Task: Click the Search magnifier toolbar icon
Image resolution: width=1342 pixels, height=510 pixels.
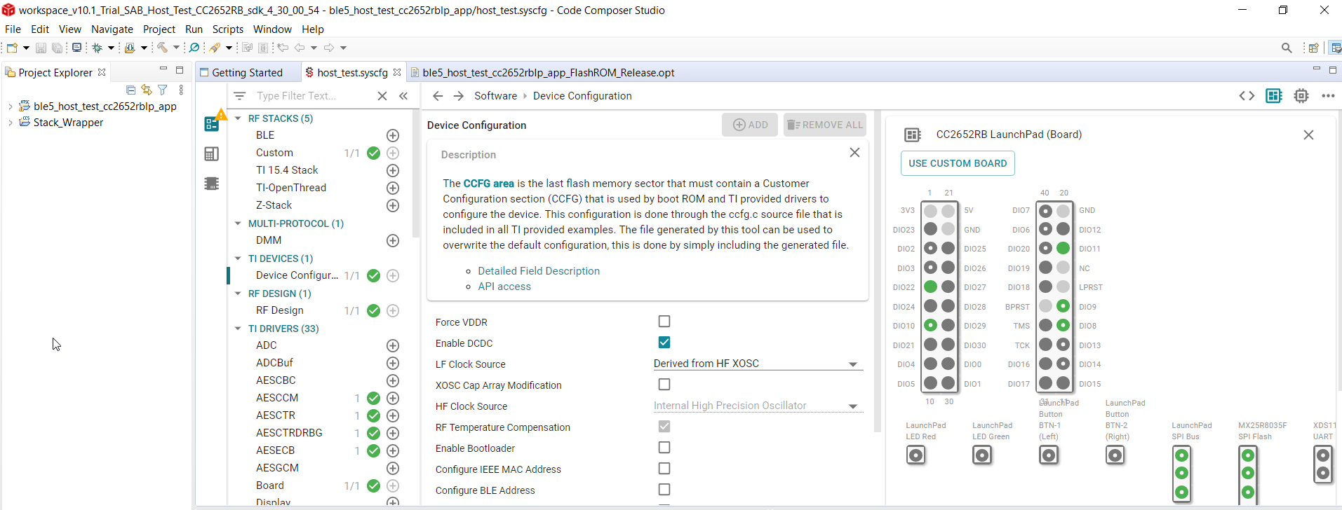Action: (x=194, y=48)
